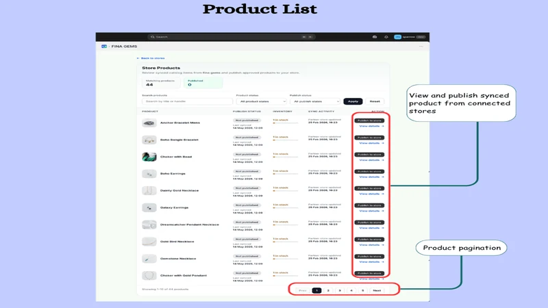Publish Choker with Gold Pendant to store
This screenshot has width=548, height=308.
pyautogui.click(x=369, y=273)
